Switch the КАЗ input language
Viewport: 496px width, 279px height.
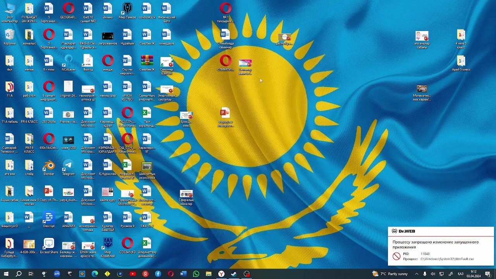461,274
